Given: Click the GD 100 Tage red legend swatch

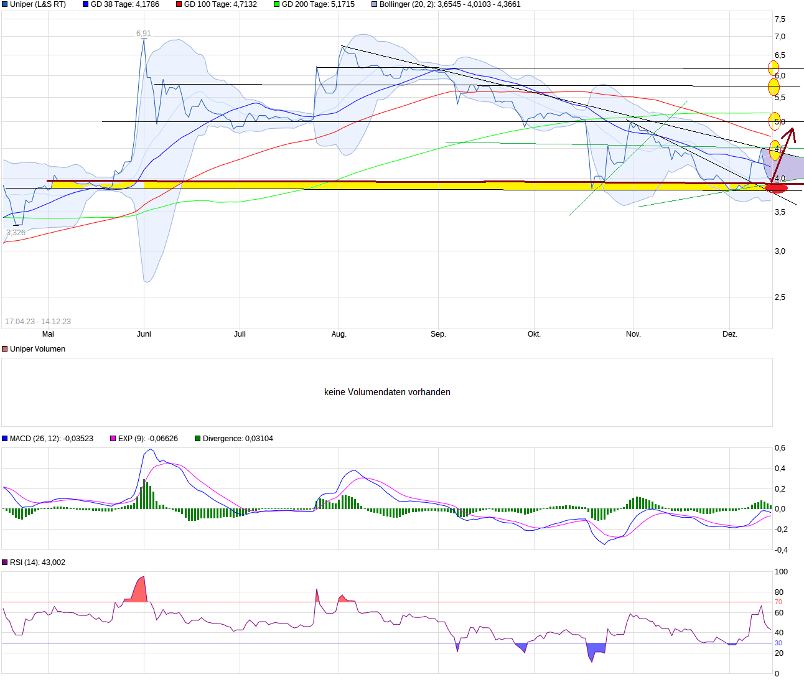Looking at the screenshot, I should pos(179,4).
